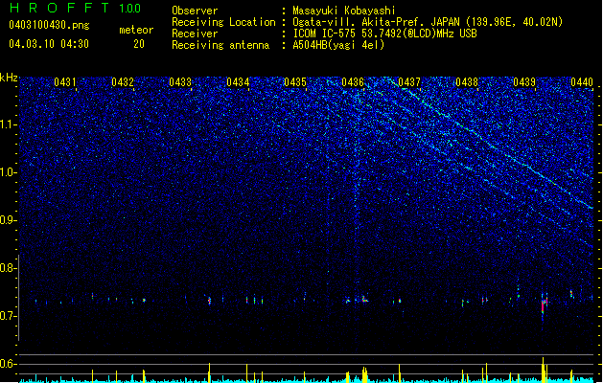Click the 0437 time marker
Image resolution: width=603 pixels, height=383 pixels.
409,82
